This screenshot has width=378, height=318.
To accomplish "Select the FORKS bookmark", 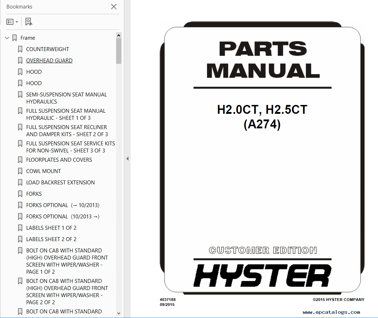I will point(34,194).
